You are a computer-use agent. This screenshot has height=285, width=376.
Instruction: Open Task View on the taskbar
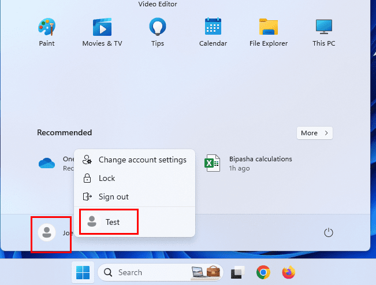pyautogui.click(x=237, y=272)
